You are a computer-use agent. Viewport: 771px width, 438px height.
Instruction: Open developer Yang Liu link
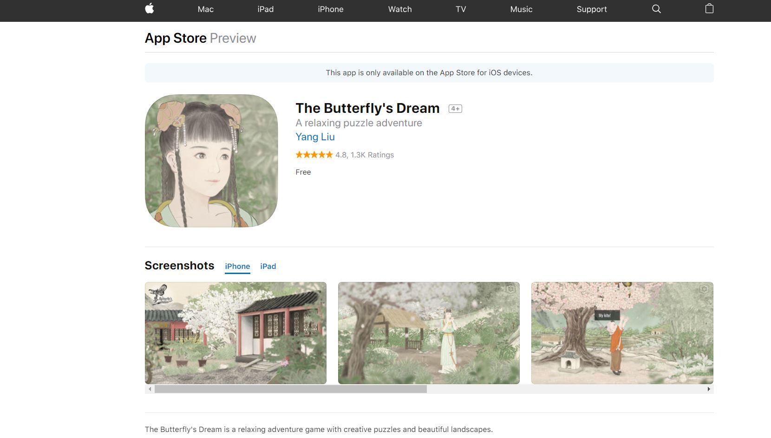pyautogui.click(x=315, y=137)
